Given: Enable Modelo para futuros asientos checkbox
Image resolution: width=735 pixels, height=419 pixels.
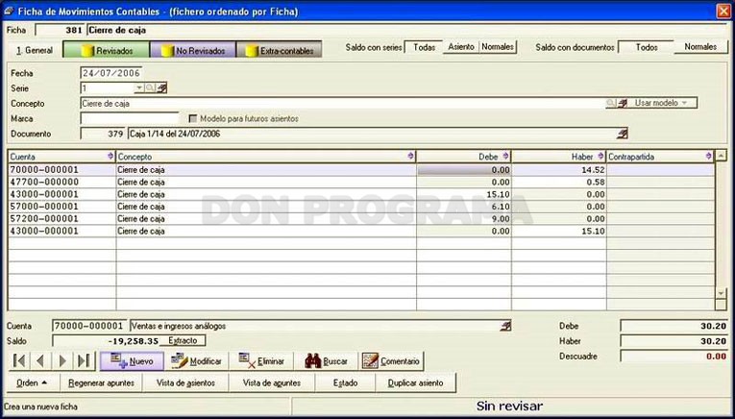Looking at the screenshot, I should coord(193,118).
